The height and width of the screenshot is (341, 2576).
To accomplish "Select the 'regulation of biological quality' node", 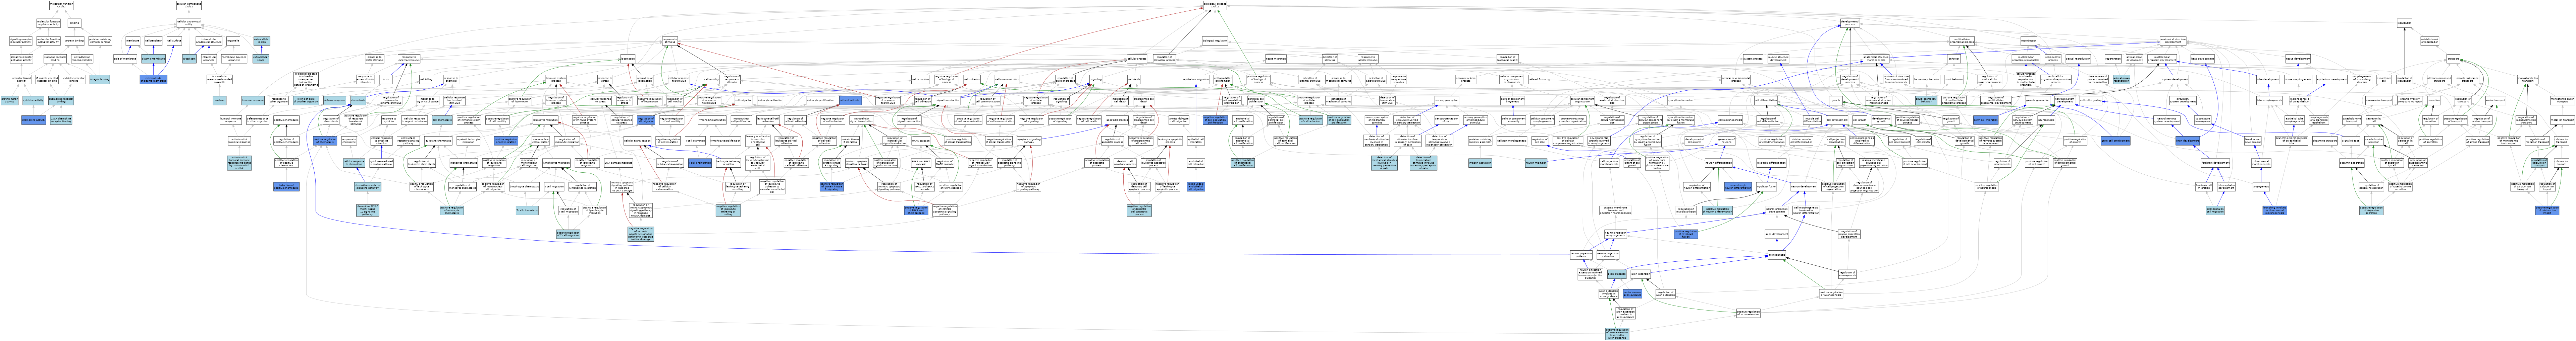I will point(1508,59).
